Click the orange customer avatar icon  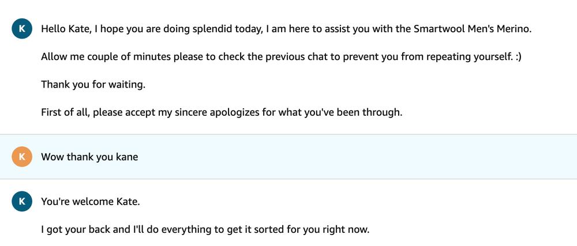22,157
